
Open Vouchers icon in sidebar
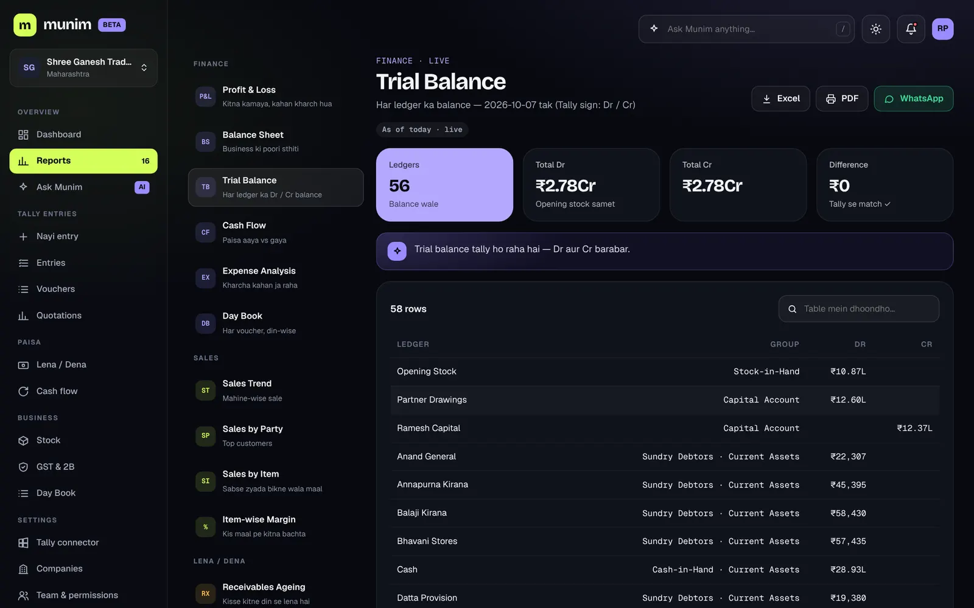point(23,289)
